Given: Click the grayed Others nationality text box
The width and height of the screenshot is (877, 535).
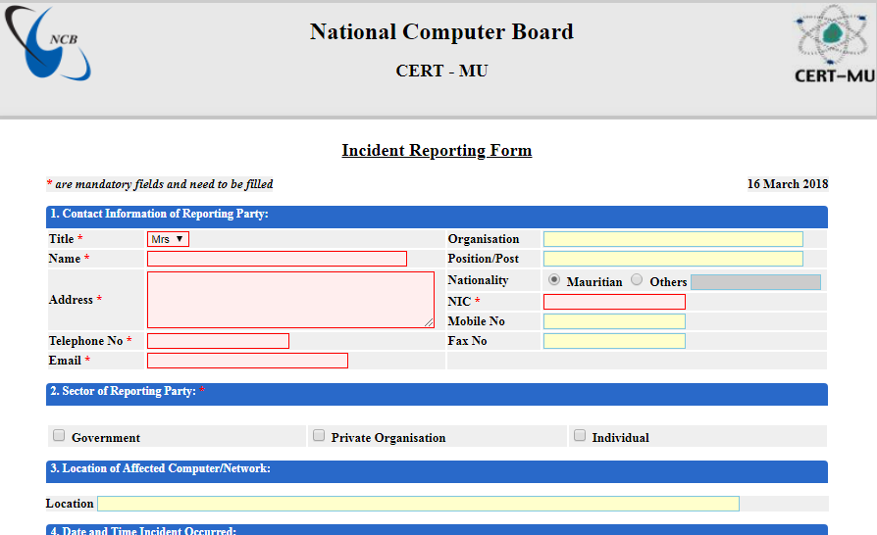Looking at the screenshot, I should (x=755, y=282).
